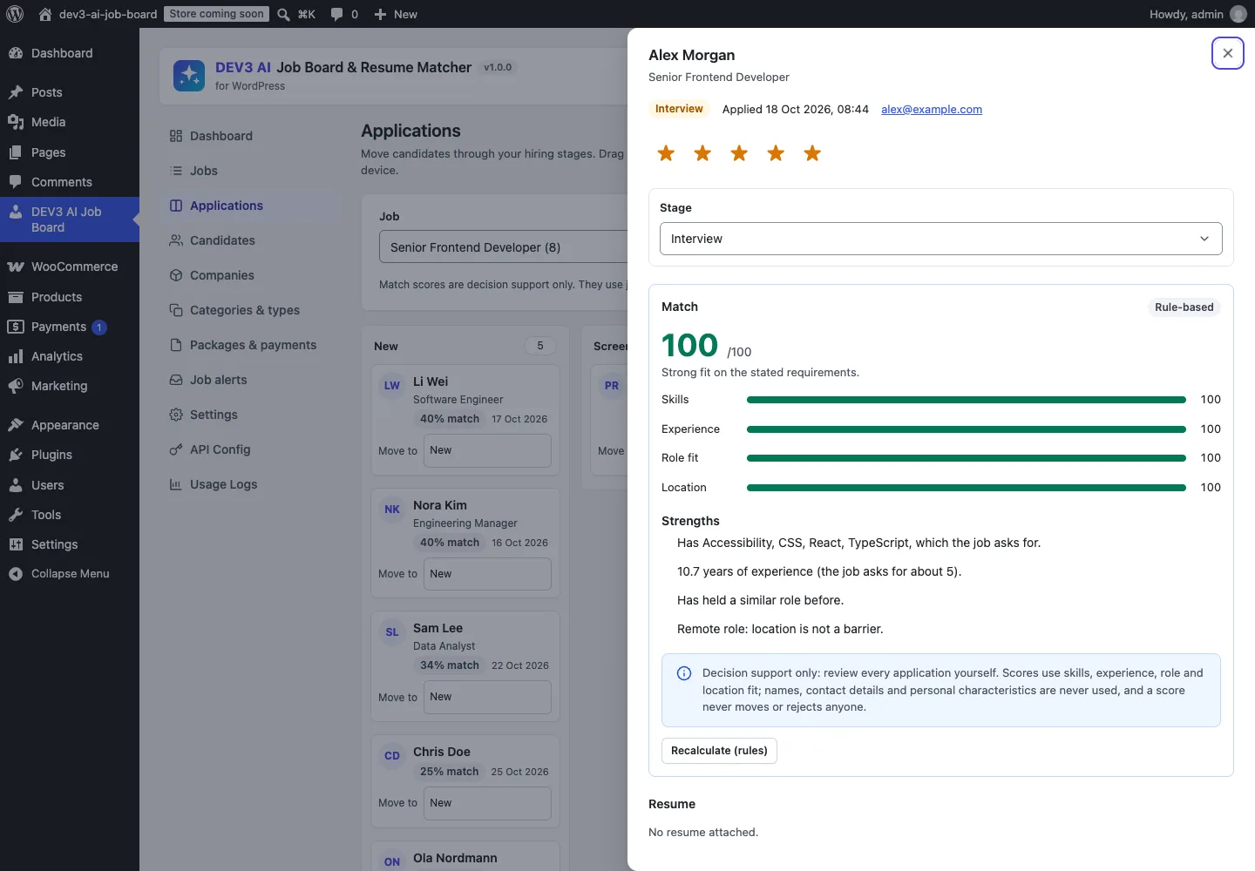Expand the Senior Frontend Developer job selector
This screenshot has height=871, width=1255.
point(504,247)
